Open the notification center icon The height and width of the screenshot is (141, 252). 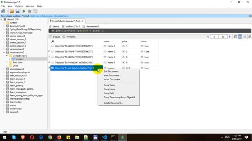246,137
